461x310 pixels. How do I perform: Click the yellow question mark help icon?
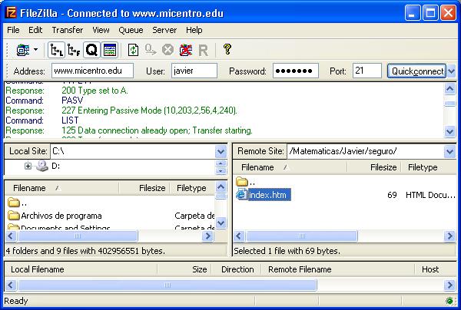(x=227, y=50)
